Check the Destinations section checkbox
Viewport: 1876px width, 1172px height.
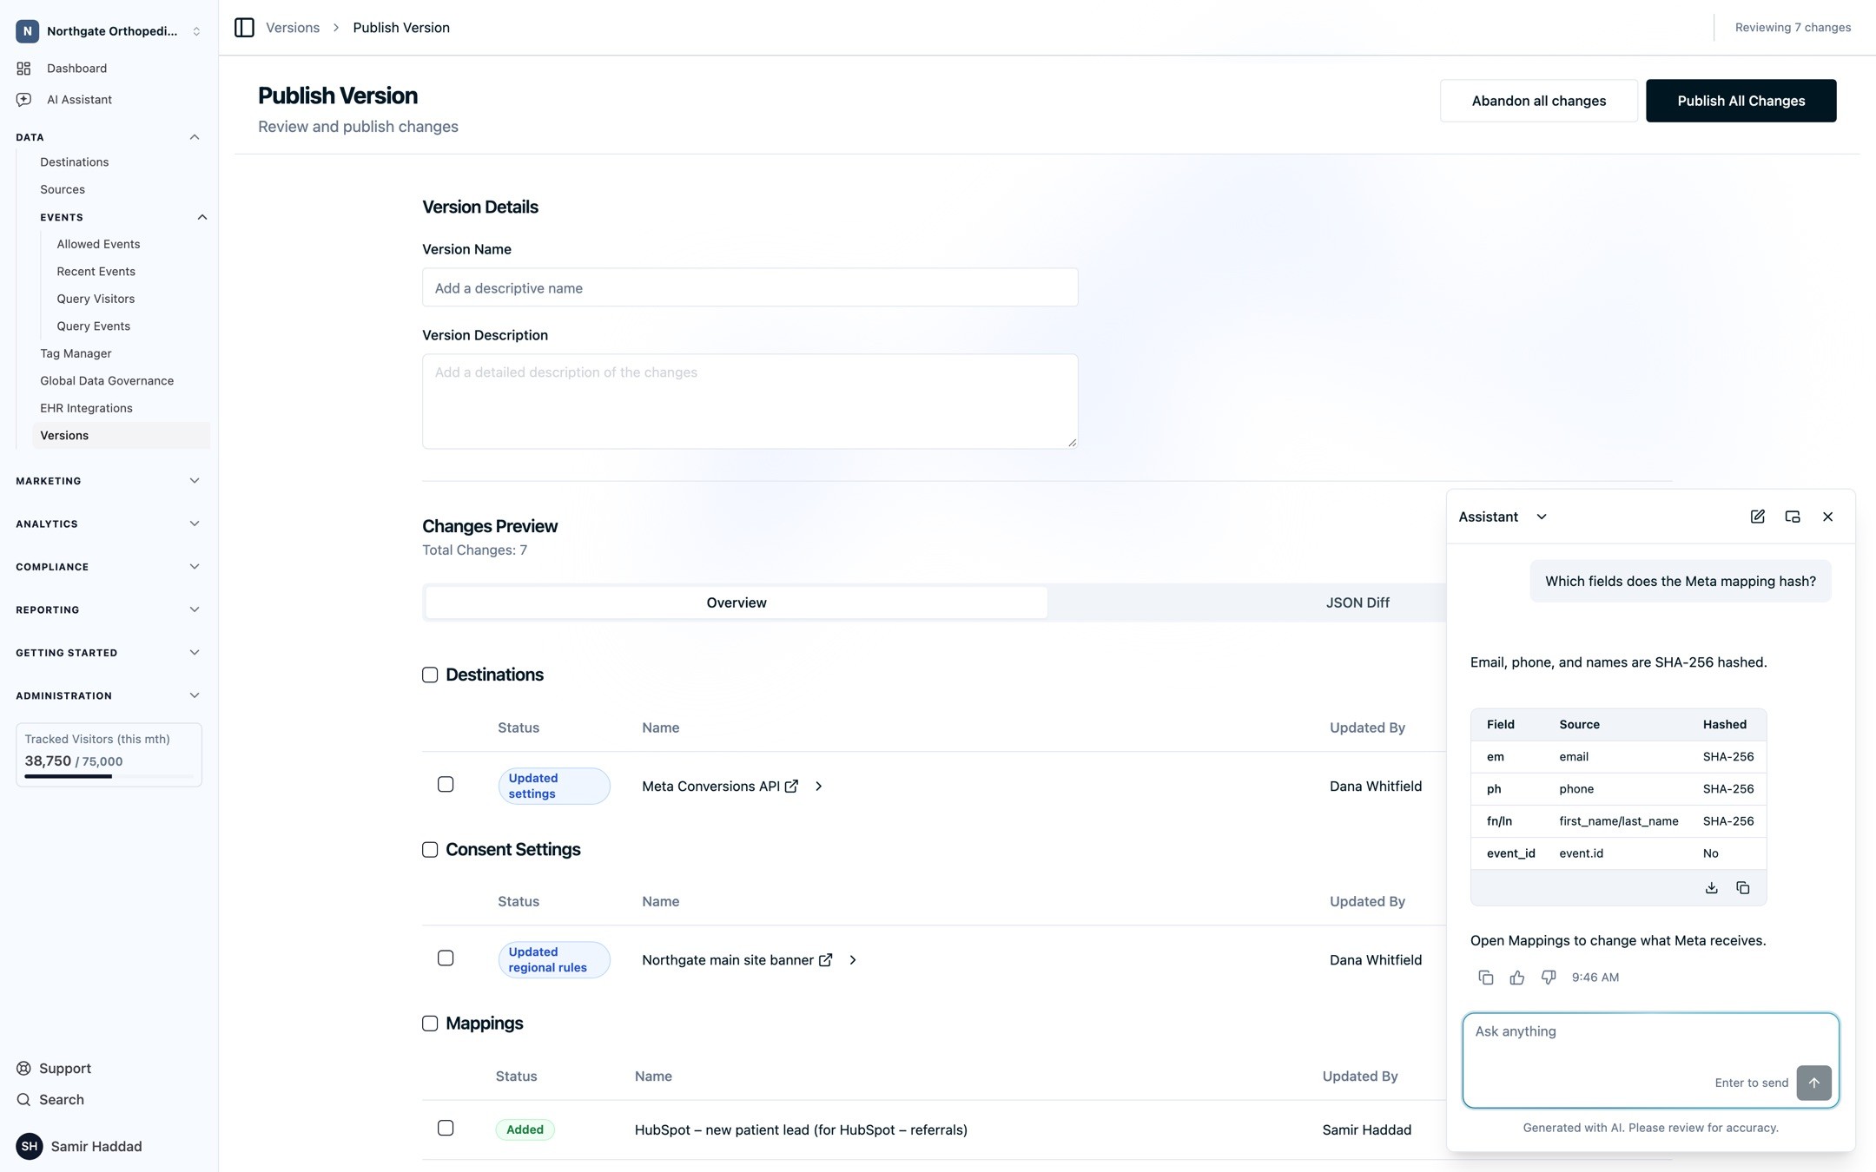coord(430,675)
